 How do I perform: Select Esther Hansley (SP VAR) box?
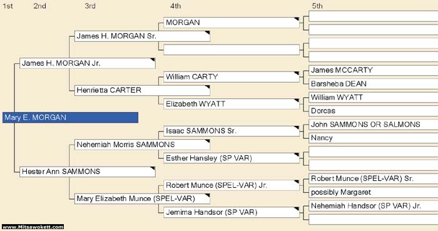pyautogui.click(x=232, y=158)
